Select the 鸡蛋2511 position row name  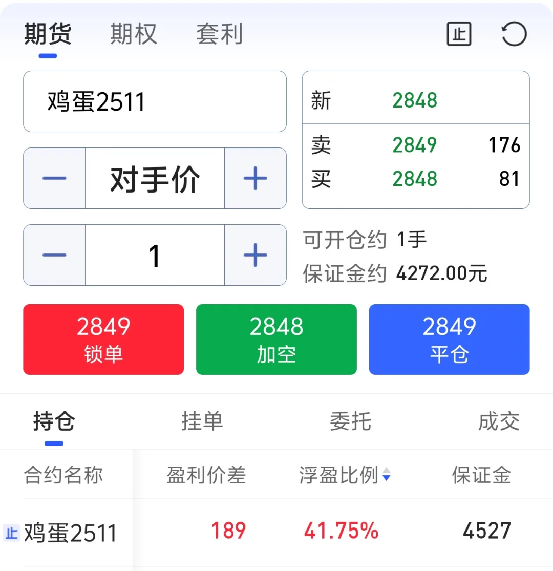pos(70,533)
